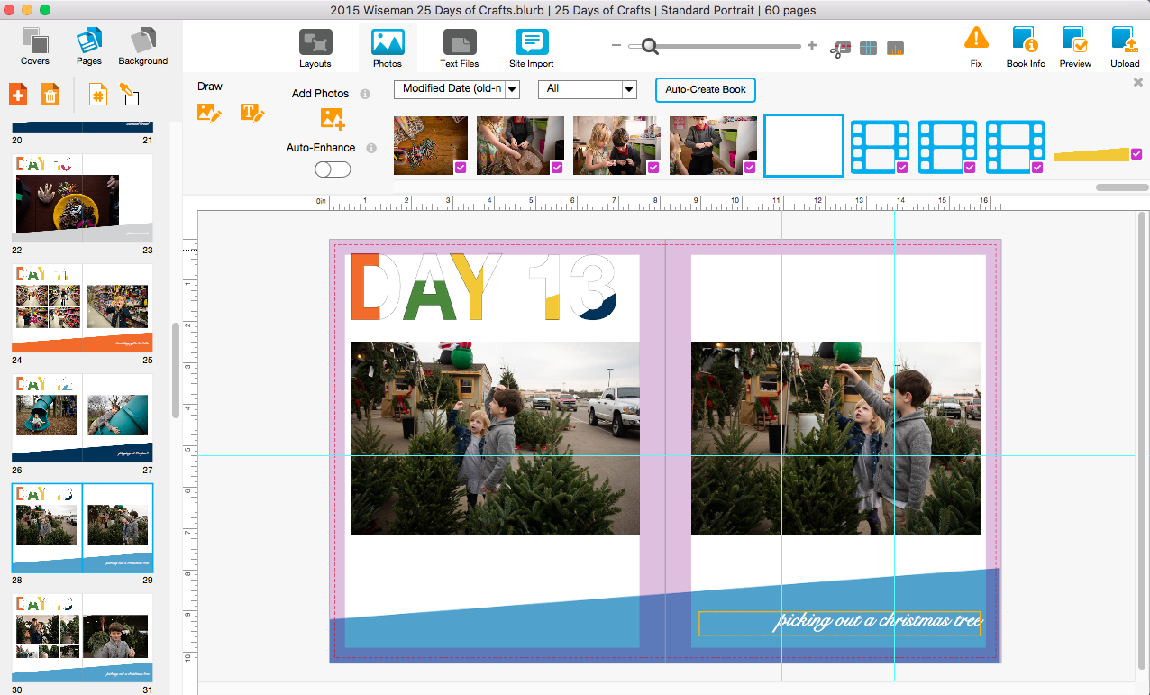The height and width of the screenshot is (695, 1150).
Task: Expand the All filter dropdown
Action: click(x=588, y=89)
